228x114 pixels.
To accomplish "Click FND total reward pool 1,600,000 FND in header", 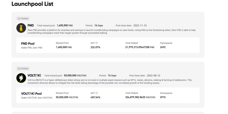I will click(65, 26).
